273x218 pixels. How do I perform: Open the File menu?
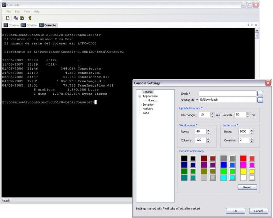(x=9, y=12)
